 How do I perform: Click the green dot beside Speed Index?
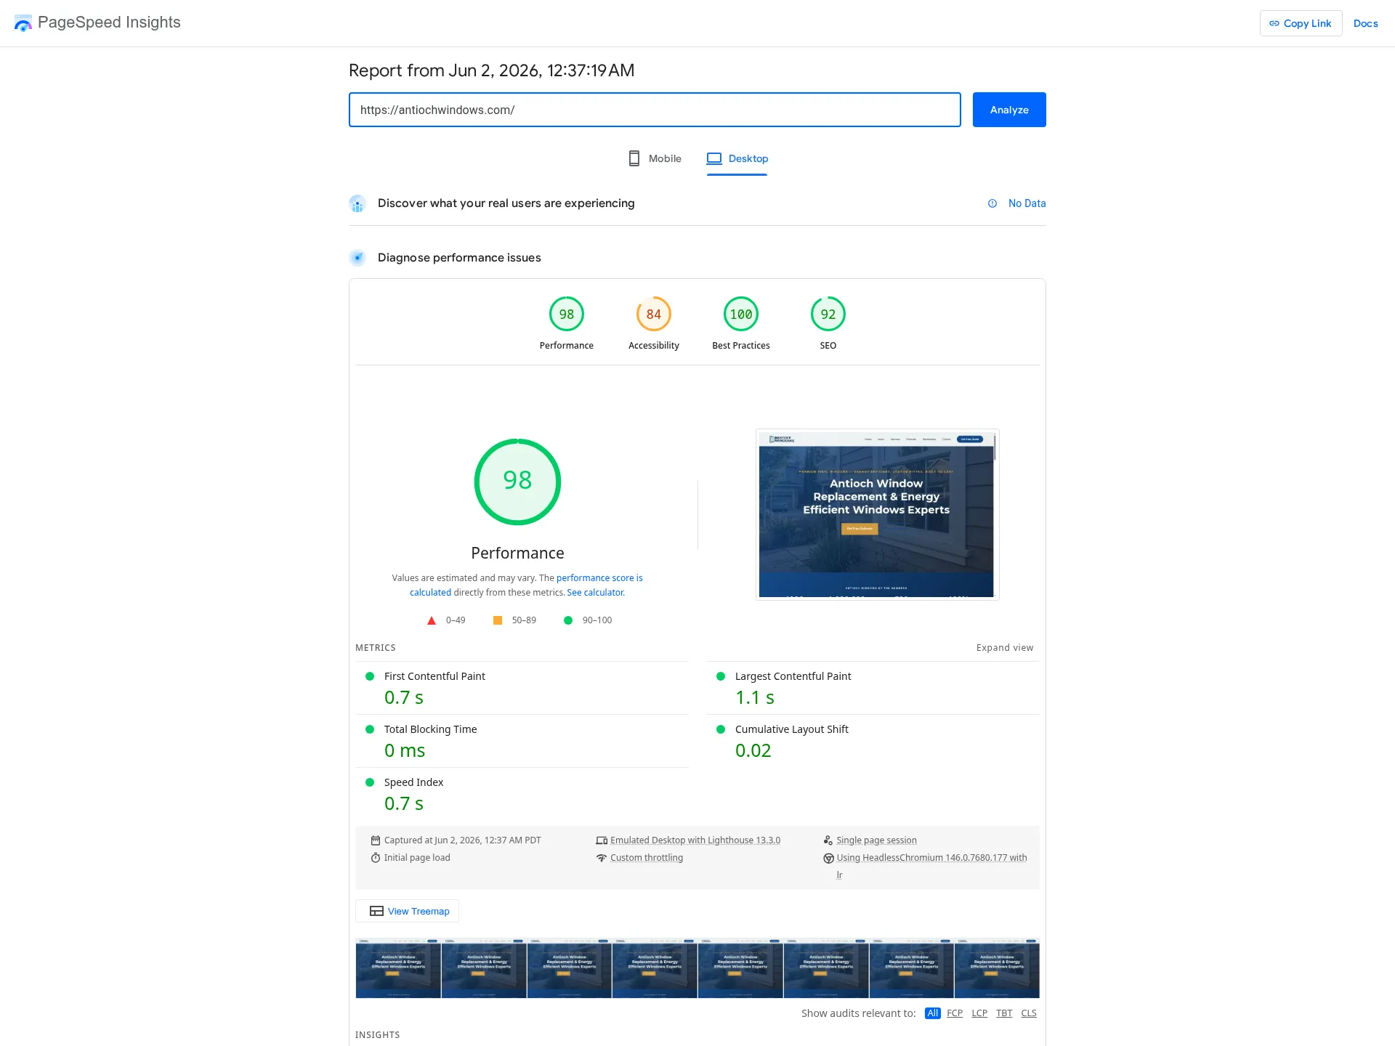pos(370,782)
